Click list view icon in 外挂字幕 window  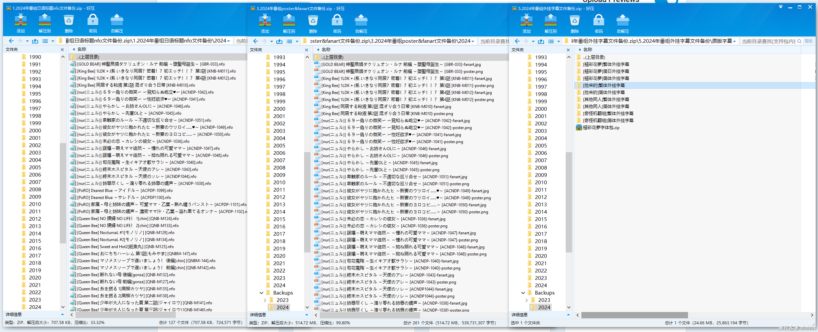pos(551,41)
